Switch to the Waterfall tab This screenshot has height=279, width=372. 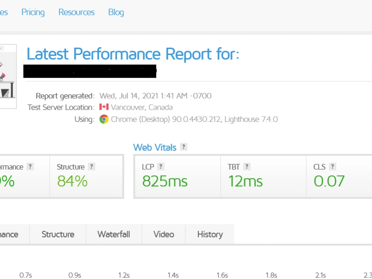(113, 234)
